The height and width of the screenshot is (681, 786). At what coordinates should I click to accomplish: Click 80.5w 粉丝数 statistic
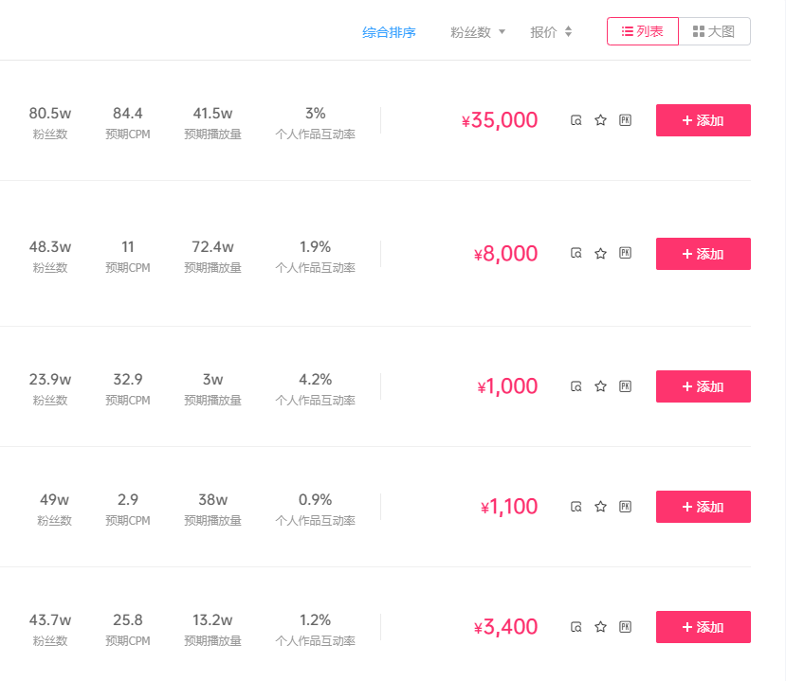[50, 114]
